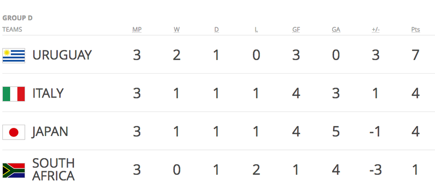Viewport: 435px width, 187px height.
Task: Click the W column header
Action: [x=177, y=30]
